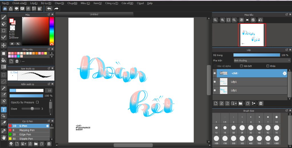
Task: Pick the yellow swatch in palette
Action: click(x=45, y=53)
